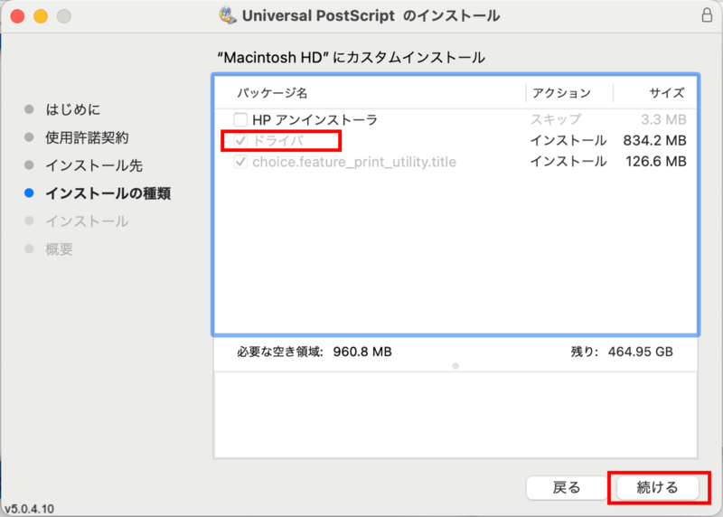
Task: Go to 使用許諾契約 step
Action: click(87, 137)
